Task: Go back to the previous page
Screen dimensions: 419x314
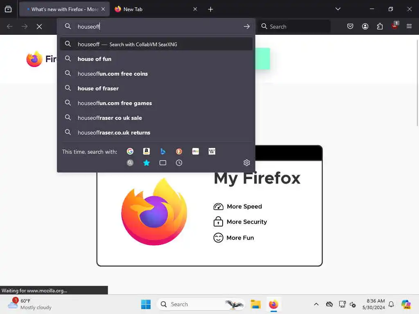Action: 10,27
